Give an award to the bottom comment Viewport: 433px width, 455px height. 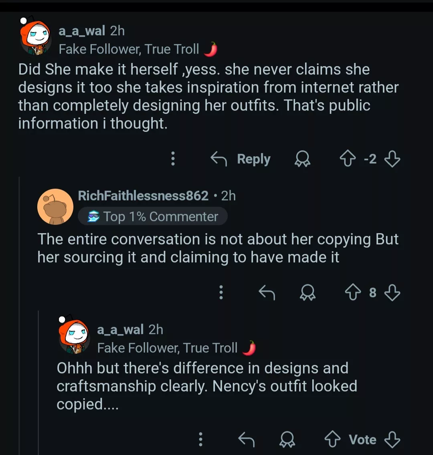click(287, 439)
